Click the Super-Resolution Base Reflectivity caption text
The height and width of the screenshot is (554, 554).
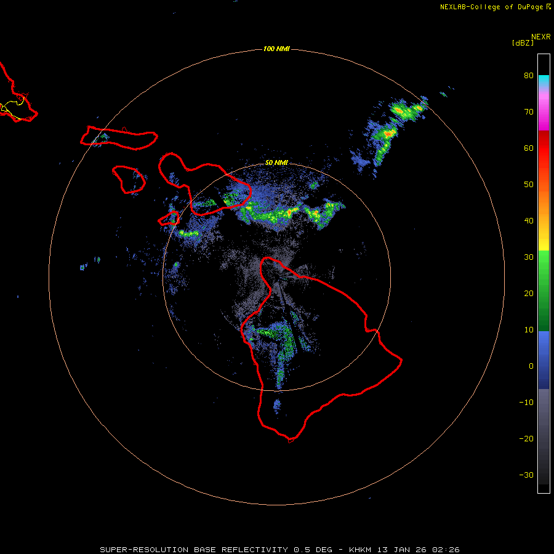216,550
